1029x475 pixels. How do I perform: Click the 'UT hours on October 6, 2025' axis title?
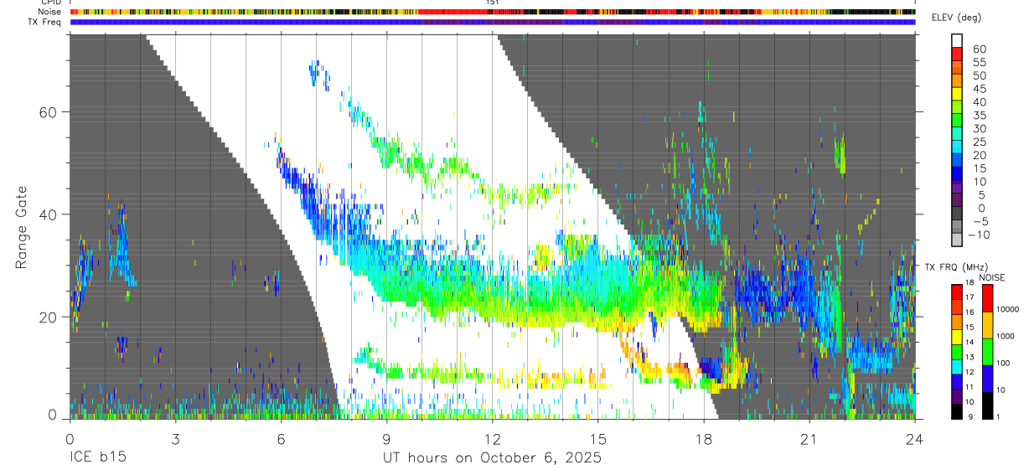(x=492, y=458)
